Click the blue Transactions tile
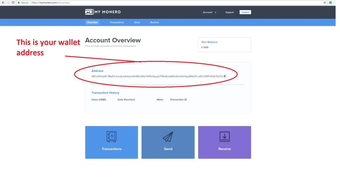The image size is (340, 178). click(x=112, y=142)
